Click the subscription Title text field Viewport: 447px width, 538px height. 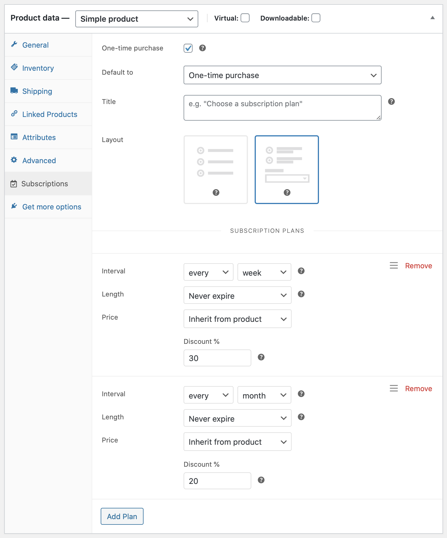[282, 108]
